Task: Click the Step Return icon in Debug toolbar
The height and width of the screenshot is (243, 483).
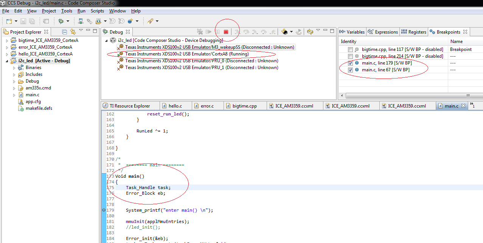Action: click(272, 32)
